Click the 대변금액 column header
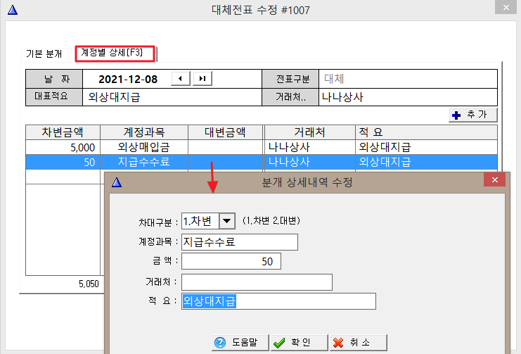Screen dimensions: 521x354 (225, 132)
